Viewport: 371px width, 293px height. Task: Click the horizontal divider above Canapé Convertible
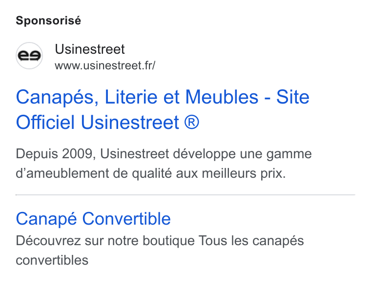(x=185, y=195)
